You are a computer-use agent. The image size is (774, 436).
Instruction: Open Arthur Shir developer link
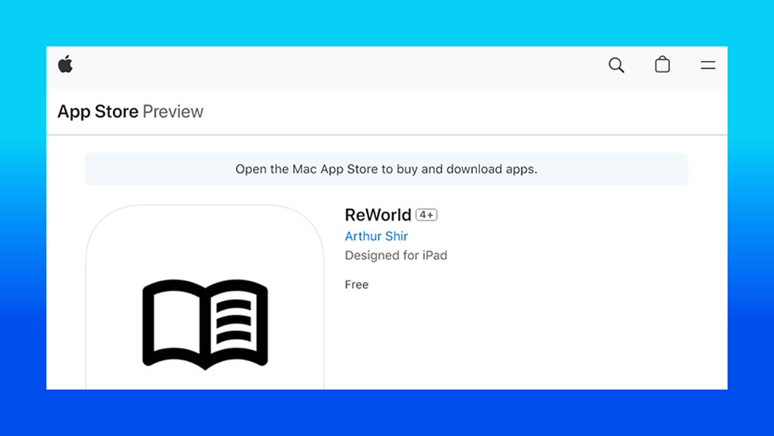coord(376,236)
